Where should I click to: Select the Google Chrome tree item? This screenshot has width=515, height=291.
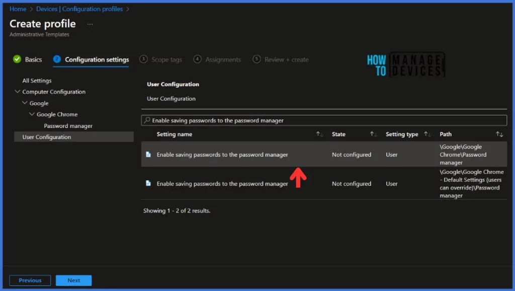tap(57, 114)
